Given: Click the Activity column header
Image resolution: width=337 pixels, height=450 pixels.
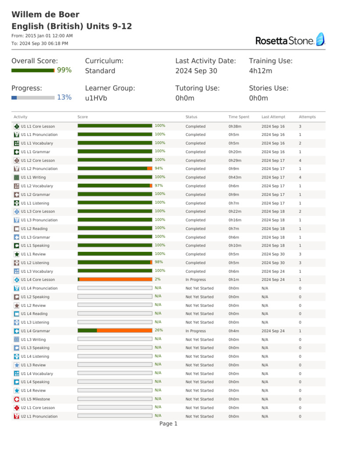Looking at the screenshot, I should tap(21, 117).
